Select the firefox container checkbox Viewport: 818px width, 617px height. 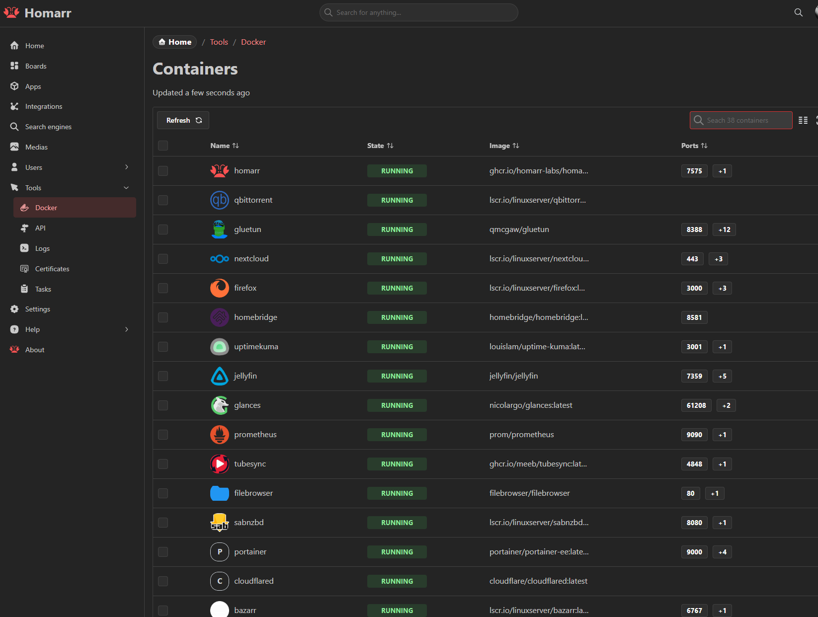pos(163,288)
